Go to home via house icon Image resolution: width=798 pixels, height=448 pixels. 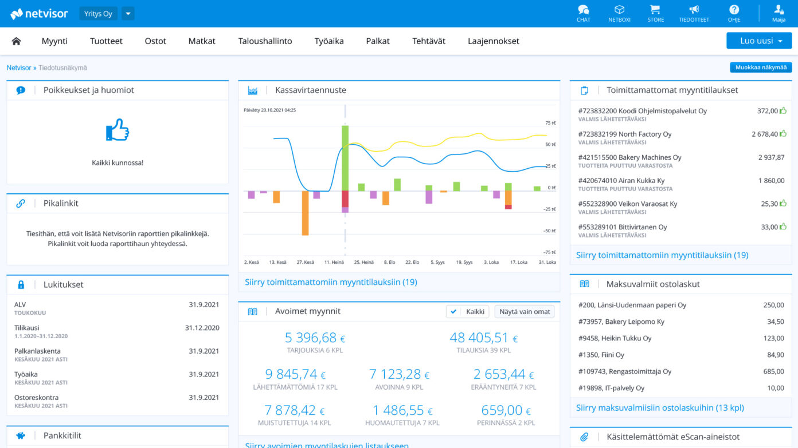17,41
